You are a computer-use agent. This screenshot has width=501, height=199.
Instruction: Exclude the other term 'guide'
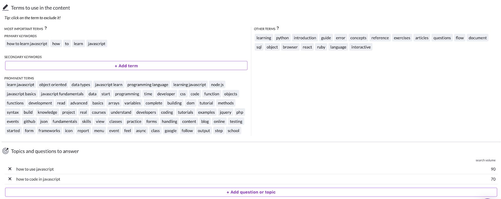pyautogui.click(x=326, y=38)
